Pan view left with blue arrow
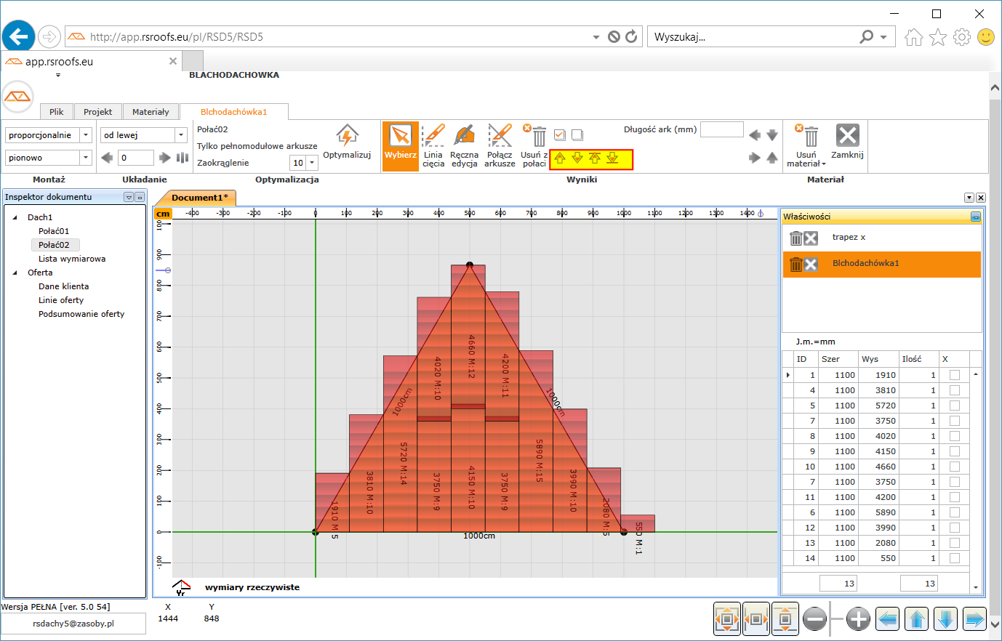 tap(888, 619)
